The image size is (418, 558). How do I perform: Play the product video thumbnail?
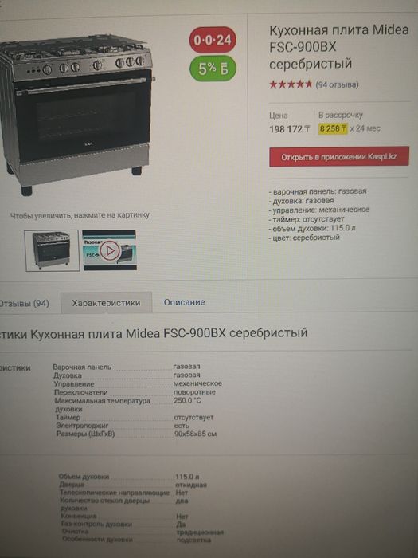click(x=109, y=250)
